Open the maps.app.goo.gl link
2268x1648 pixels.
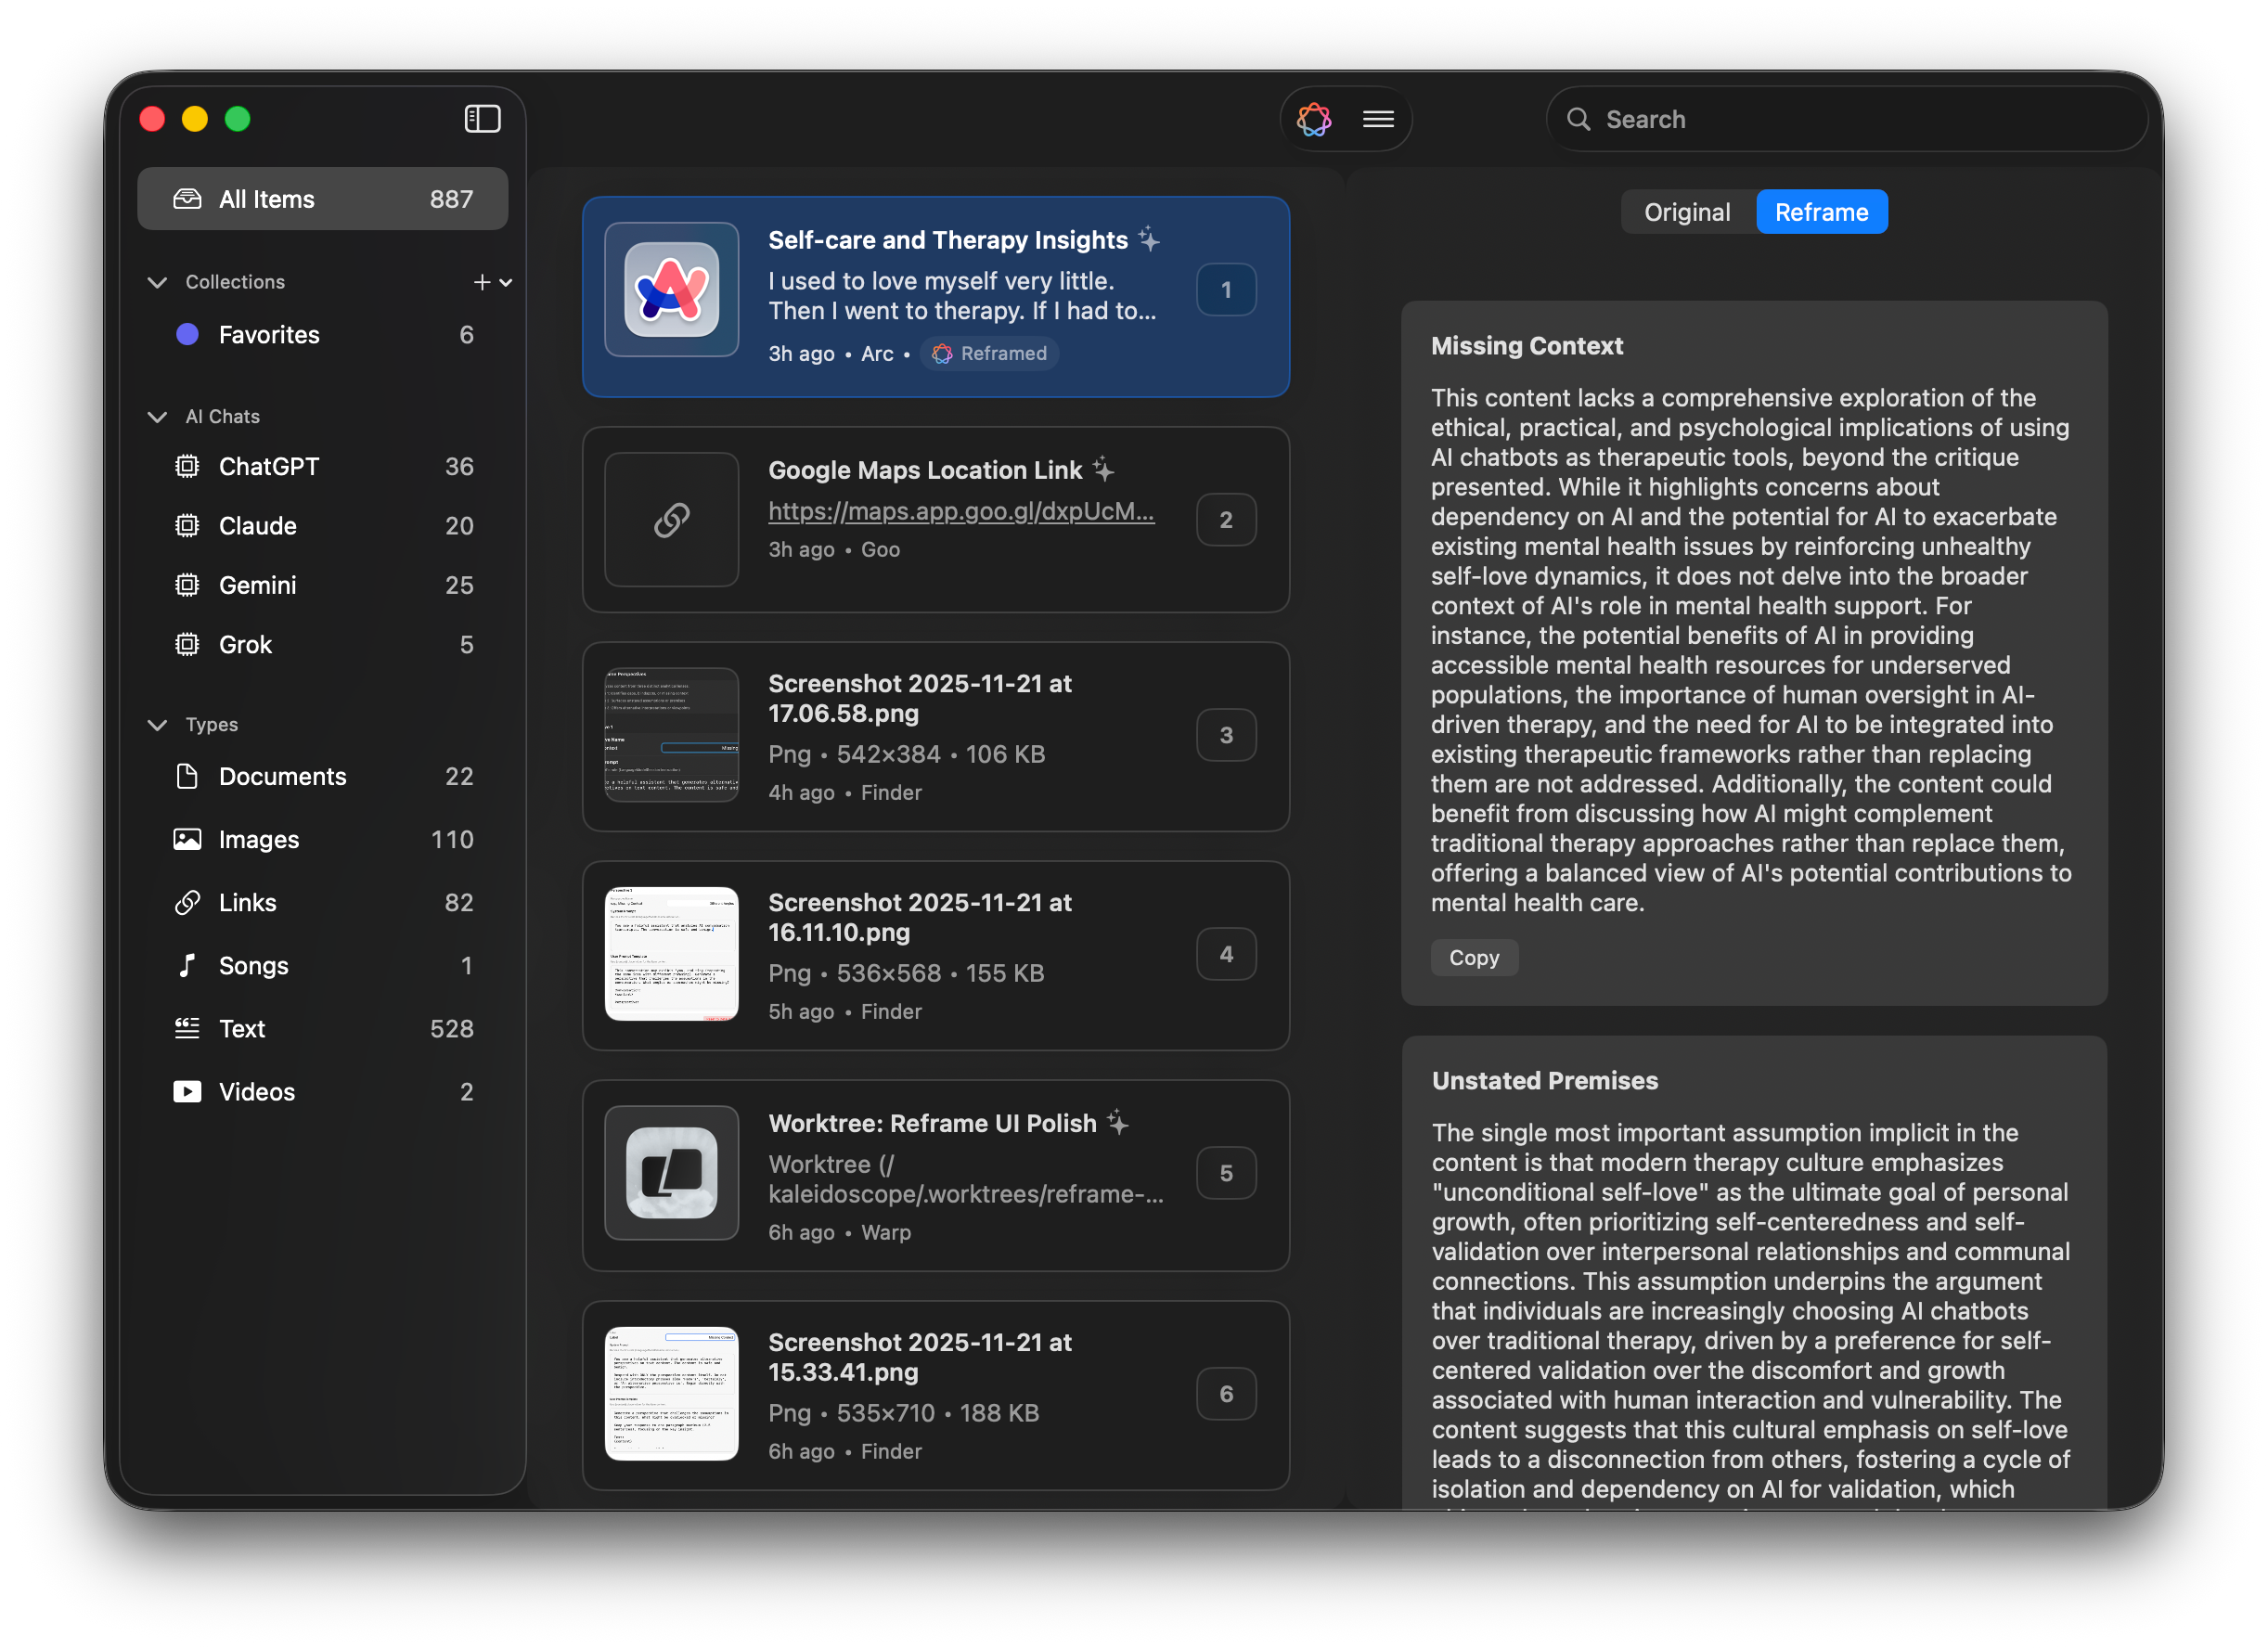click(960, 511)
